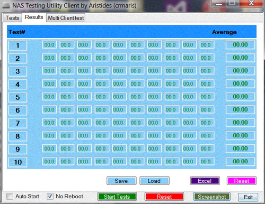Click the green Start Tests button
Viewport: 265px width, 204px height.
[117, 197]
